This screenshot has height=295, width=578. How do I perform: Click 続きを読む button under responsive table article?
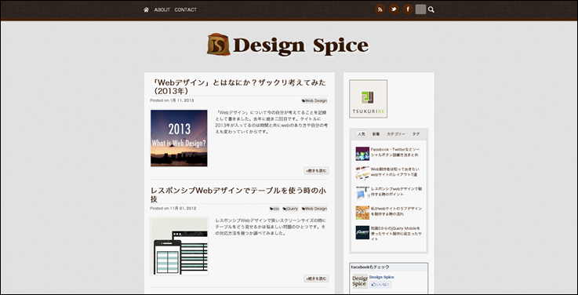tap(316, 279)
